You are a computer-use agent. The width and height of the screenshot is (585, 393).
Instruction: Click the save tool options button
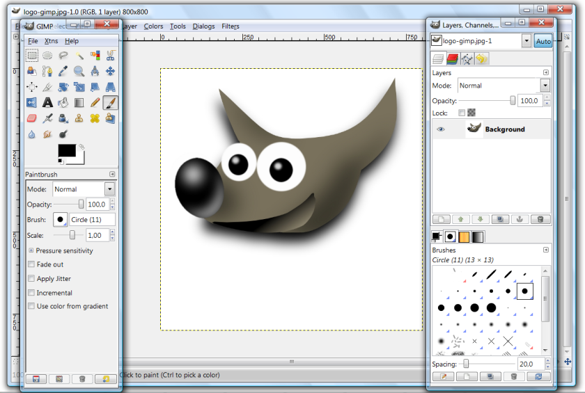pyautogui.click(x=36, y=379)
